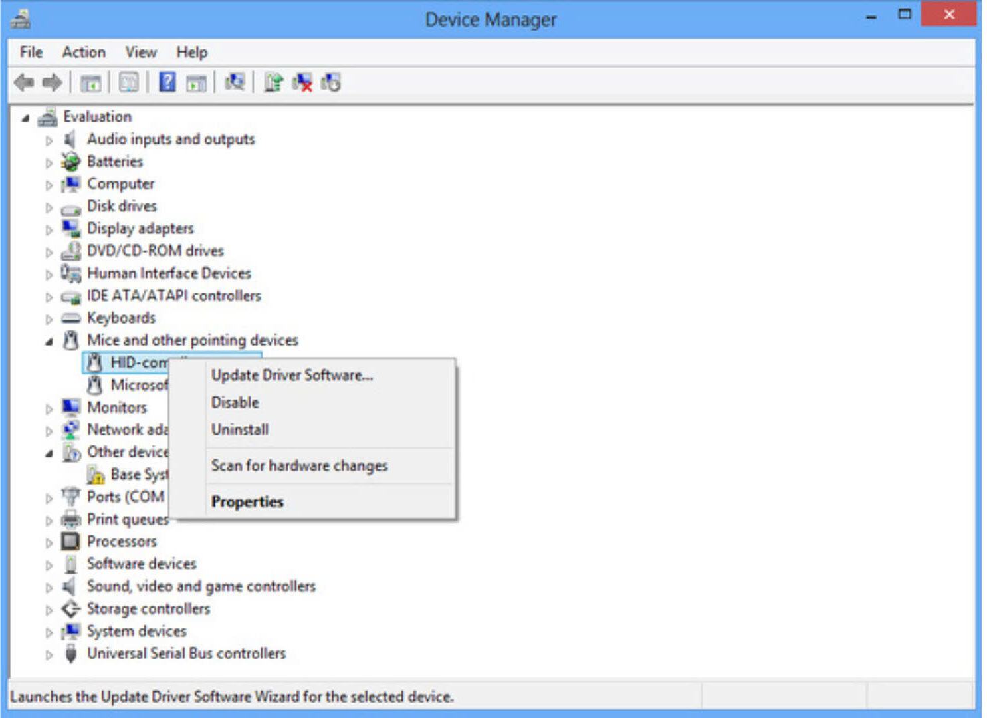Choose Uninstall from the context menu
Viewport: 987px width, 718px height.
pos(240,429)
